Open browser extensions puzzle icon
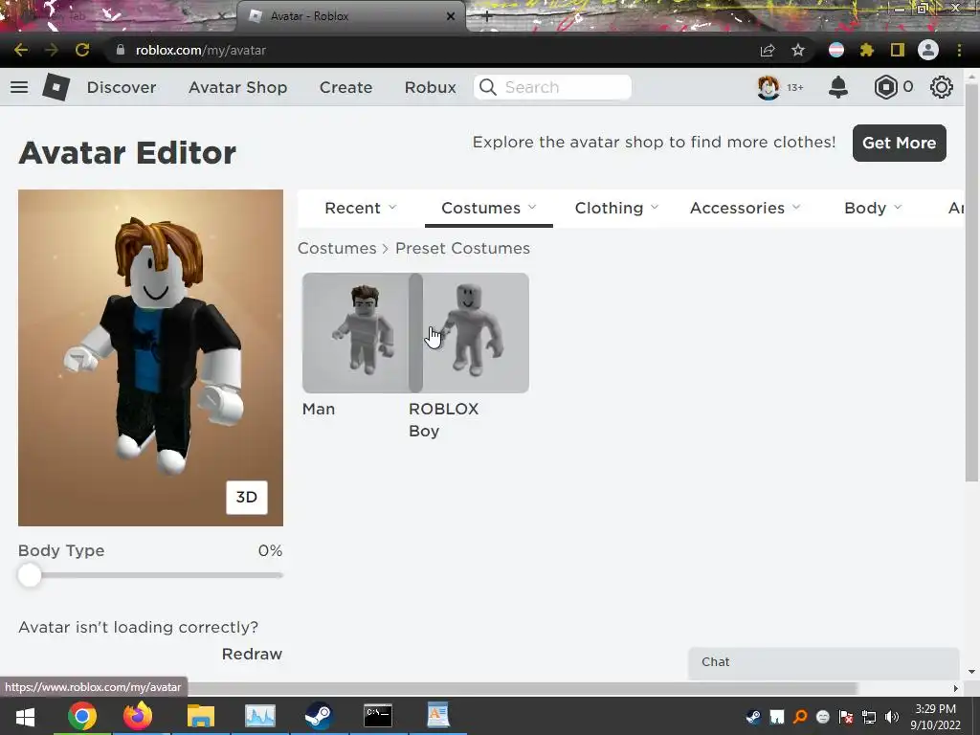 coord(867,50)
